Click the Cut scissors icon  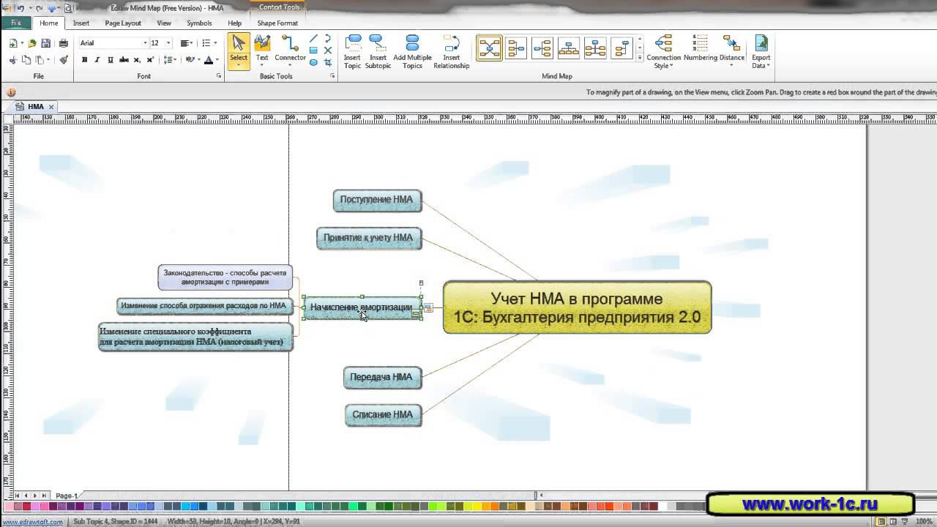[14, 60]
